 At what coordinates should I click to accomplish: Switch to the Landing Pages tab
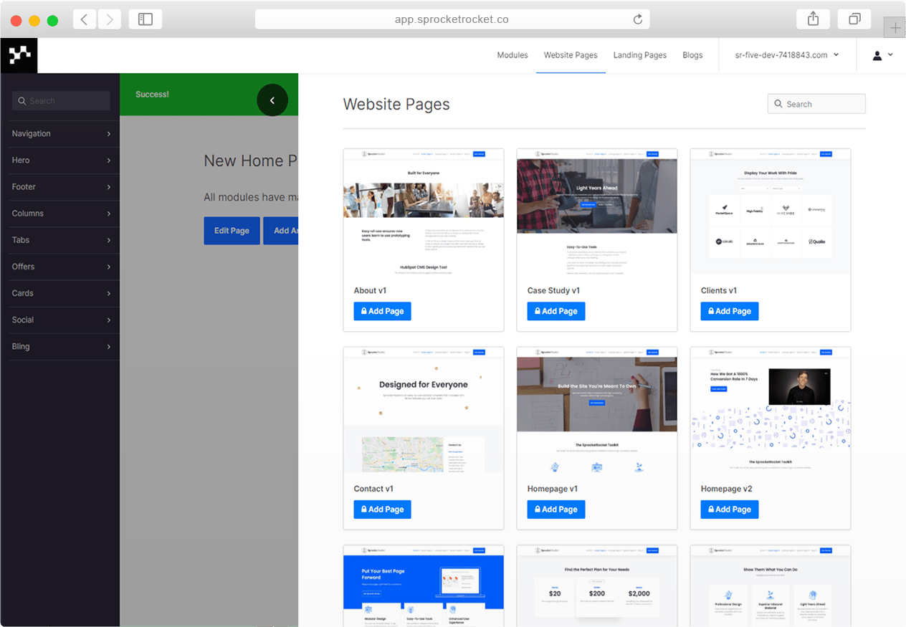(x=639, y=54)
